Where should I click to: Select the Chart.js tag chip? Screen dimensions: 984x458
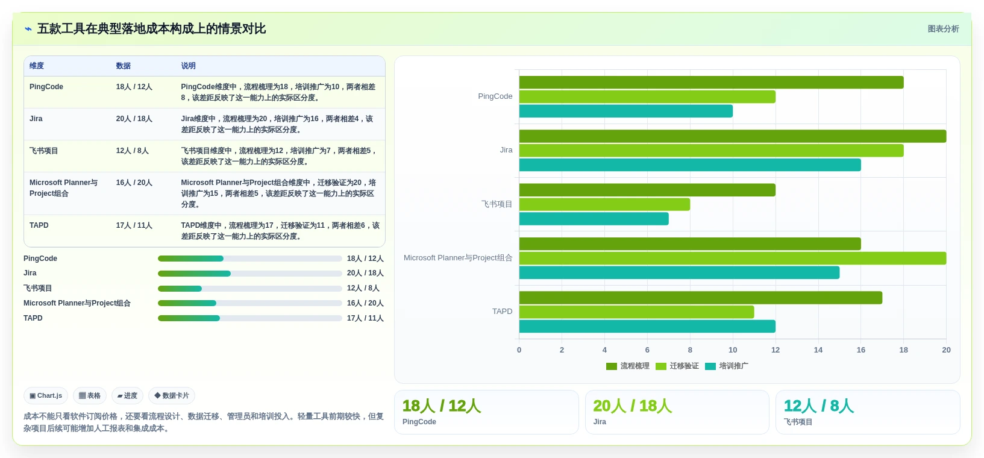point(46,396)
